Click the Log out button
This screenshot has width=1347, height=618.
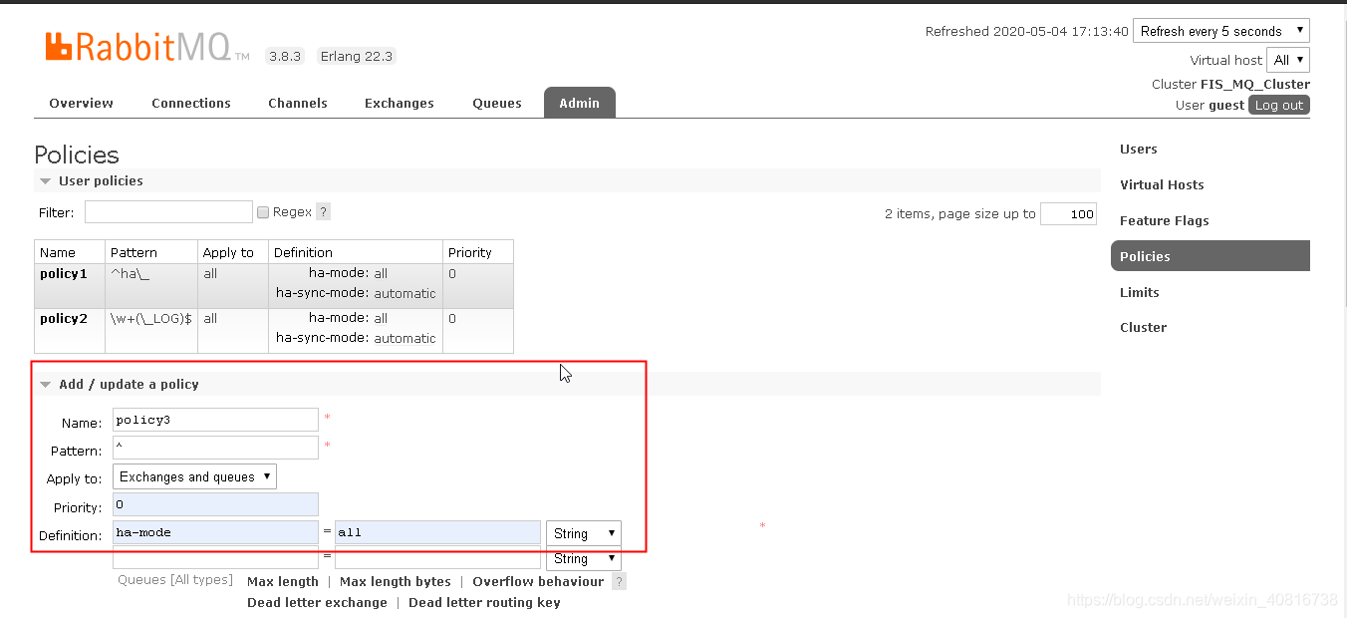1279,105
